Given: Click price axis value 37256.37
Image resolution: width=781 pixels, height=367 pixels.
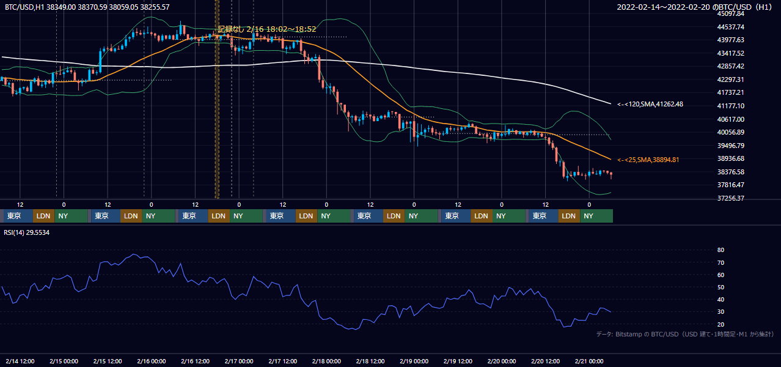Looking at the screenshot, I should [x=731, y=198].
